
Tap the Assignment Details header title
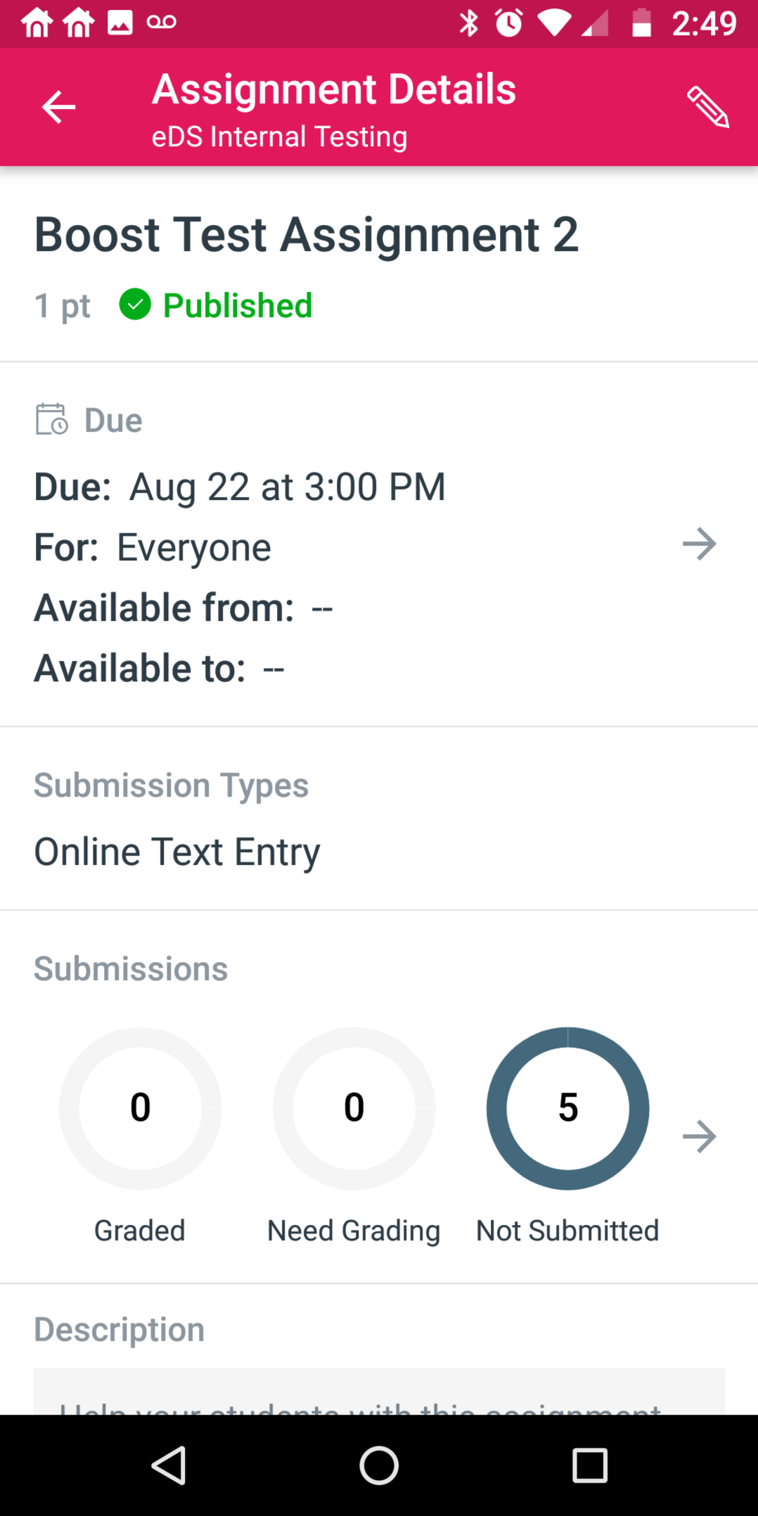click(334, 89)
